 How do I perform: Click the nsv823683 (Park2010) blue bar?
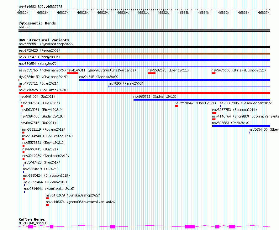pos(241,126)
